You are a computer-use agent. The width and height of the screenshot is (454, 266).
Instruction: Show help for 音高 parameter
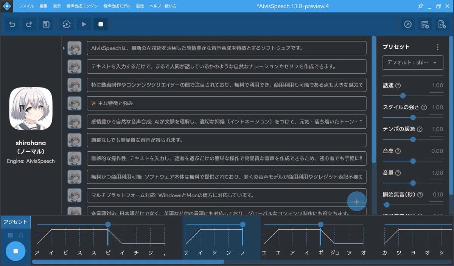(398, 151)
